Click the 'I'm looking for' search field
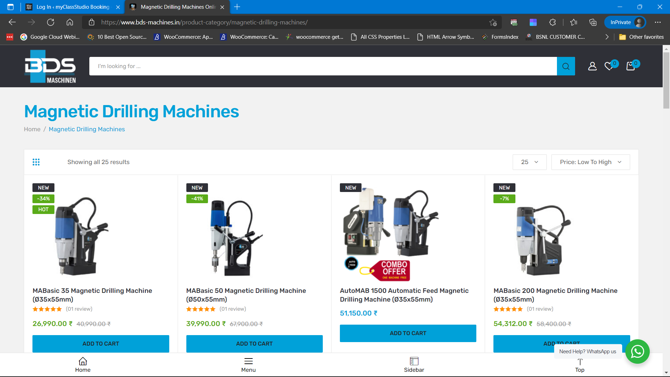670x377 pixels. tap(323, 66)
